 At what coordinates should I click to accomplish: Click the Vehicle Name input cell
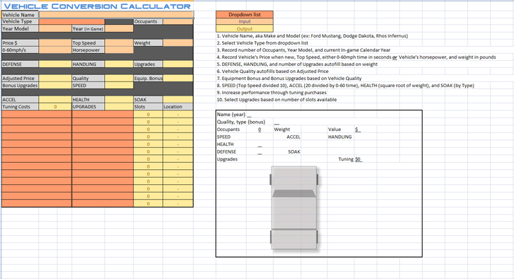(x=116, y=14)
